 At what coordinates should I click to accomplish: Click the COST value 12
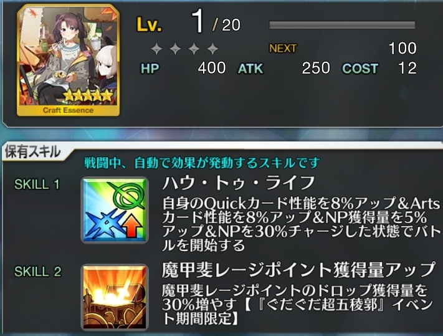click(x=407, y=68)
